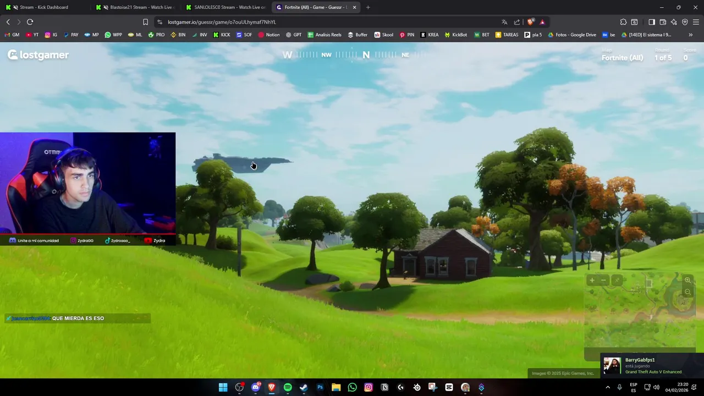Open the volume control in system tray
Image resolution: width=704 pixels, height=396 pixels.
pyautogui.click(x=656, y=387)
